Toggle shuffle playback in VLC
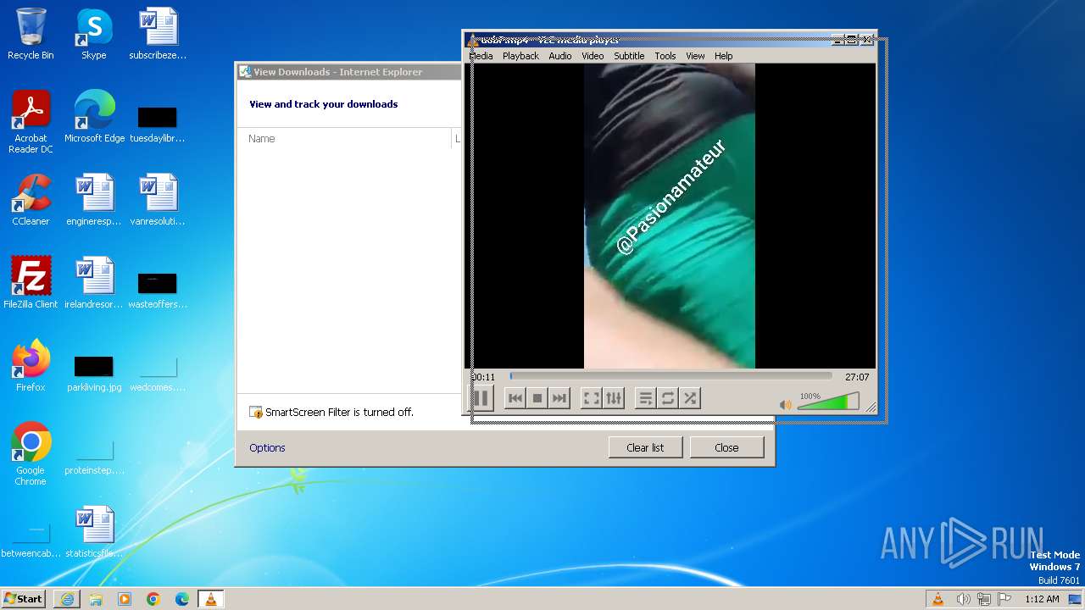 690,398
